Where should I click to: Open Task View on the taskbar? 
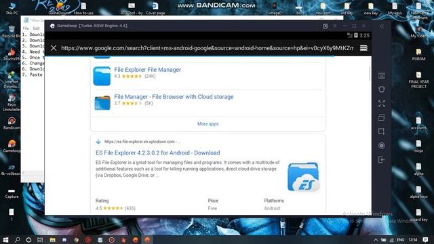40,239
